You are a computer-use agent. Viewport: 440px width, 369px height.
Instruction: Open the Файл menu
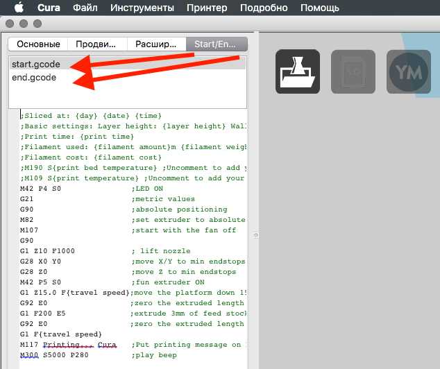85,8
